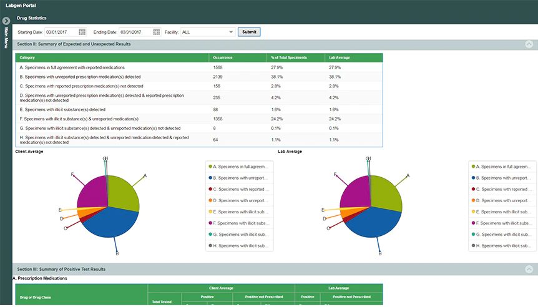The width and height of the screenshot is (538, 307).
Task: Select the Drug Statistics page title
Action: [x=32, y=18]
